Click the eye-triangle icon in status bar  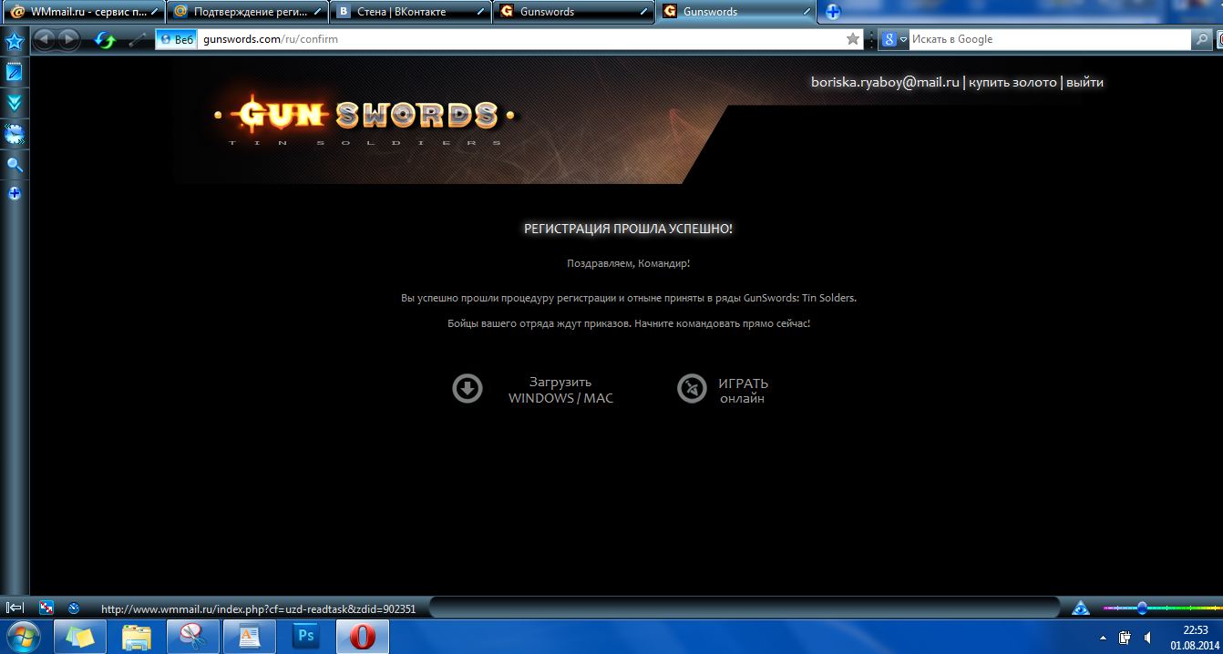click(1081, 608)
